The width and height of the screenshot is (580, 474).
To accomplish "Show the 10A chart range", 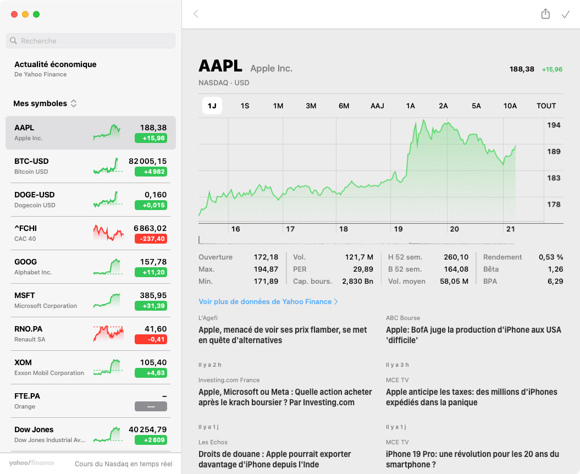I will pos(510,106).
